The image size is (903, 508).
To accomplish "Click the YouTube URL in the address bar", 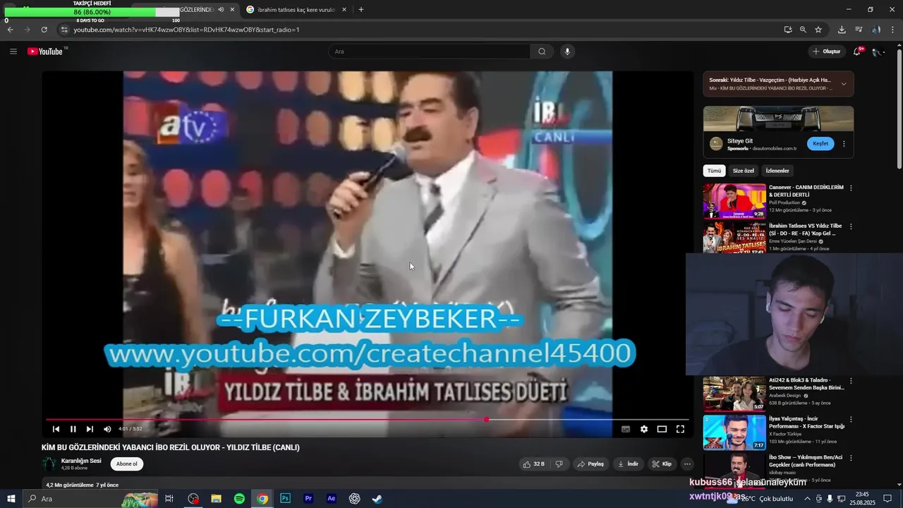I will coord(187,30).
